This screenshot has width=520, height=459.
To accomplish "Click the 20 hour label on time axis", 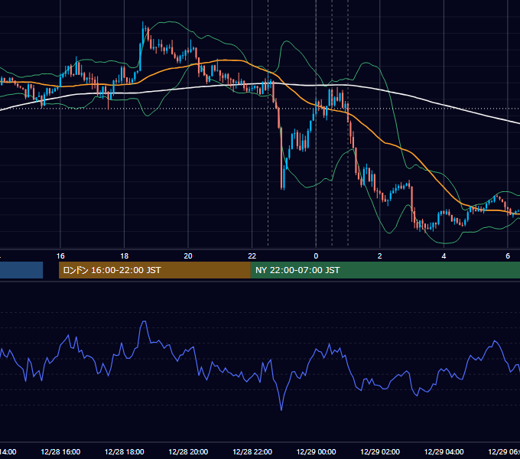I will [188, 256].
